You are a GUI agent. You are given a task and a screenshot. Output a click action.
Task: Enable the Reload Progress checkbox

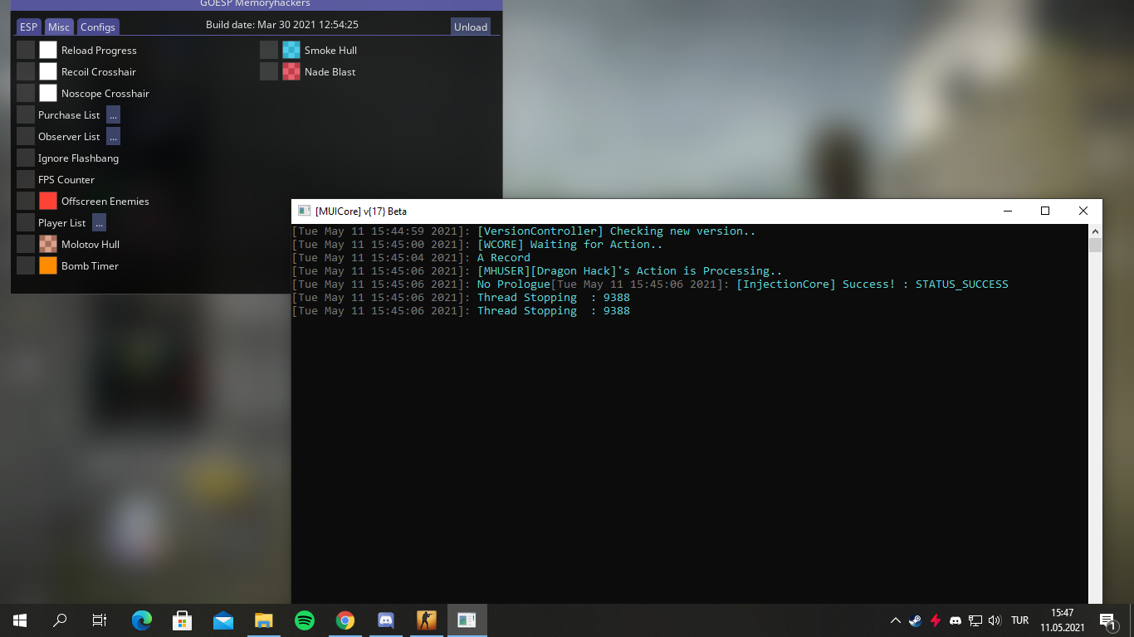26,50
